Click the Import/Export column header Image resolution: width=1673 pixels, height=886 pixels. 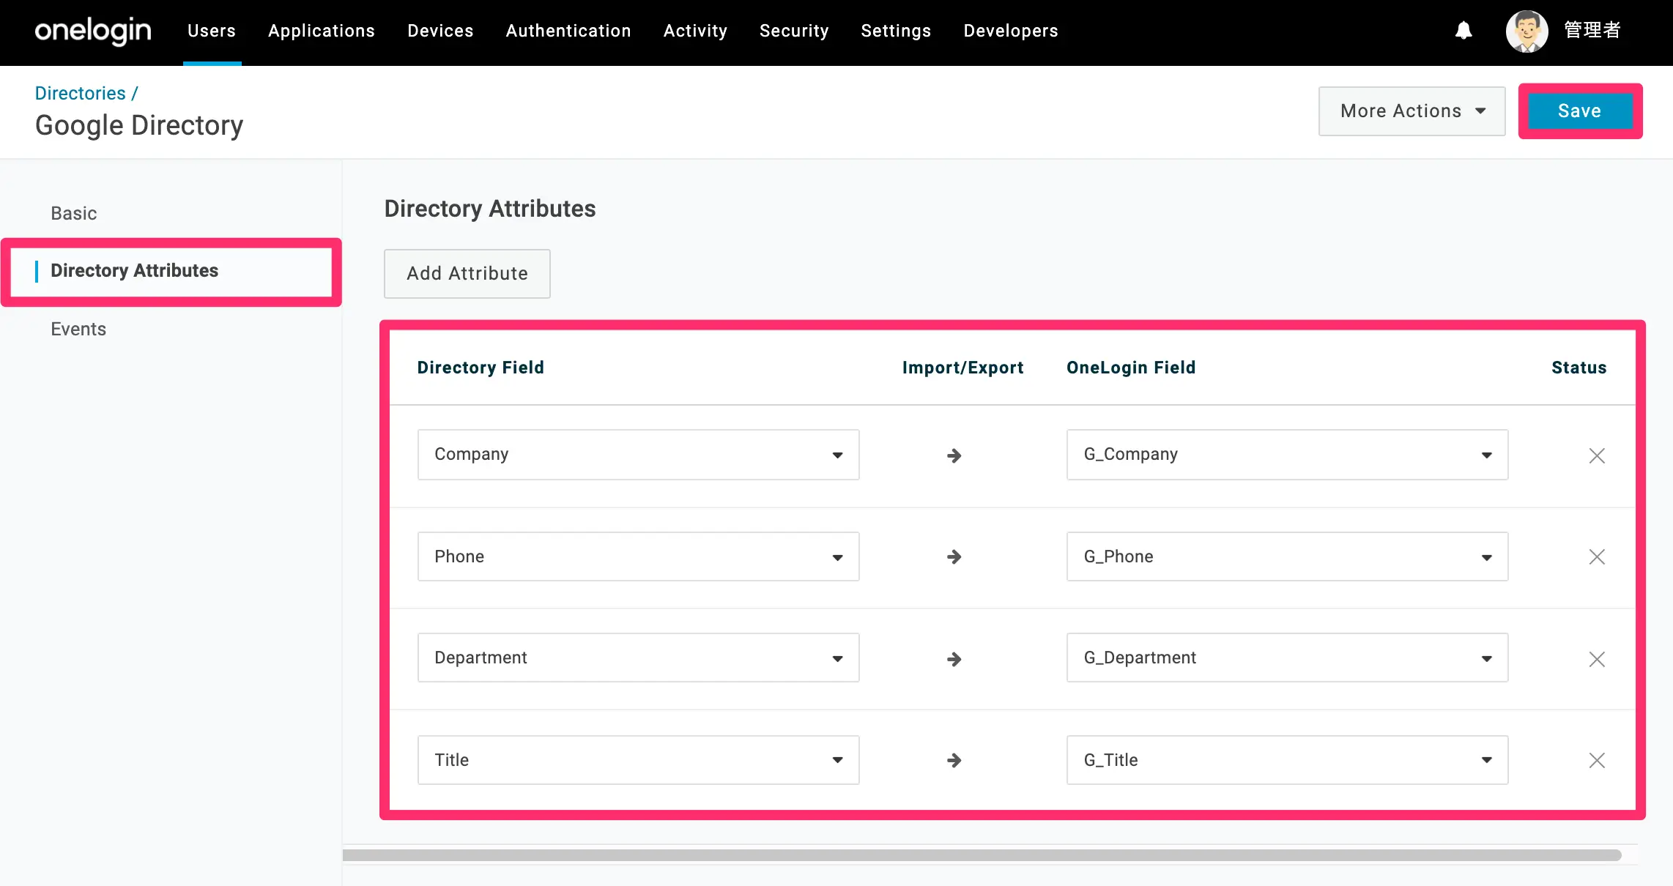click(962, 368)
